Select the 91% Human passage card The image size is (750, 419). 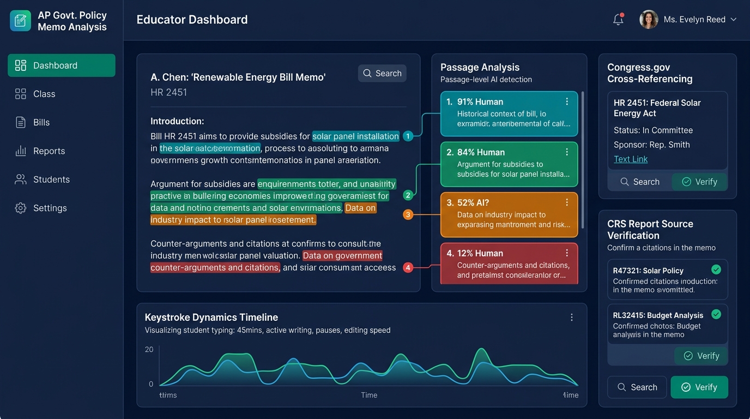point(509,113)
